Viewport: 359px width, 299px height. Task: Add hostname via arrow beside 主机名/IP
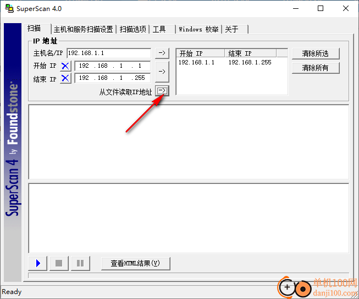pyautogui.click(x=162, y=53)
